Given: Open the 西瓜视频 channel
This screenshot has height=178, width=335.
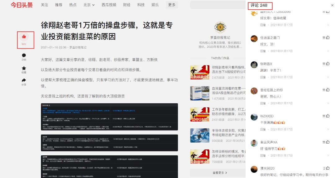Looking at the screenshot, I should click(109, 5).
